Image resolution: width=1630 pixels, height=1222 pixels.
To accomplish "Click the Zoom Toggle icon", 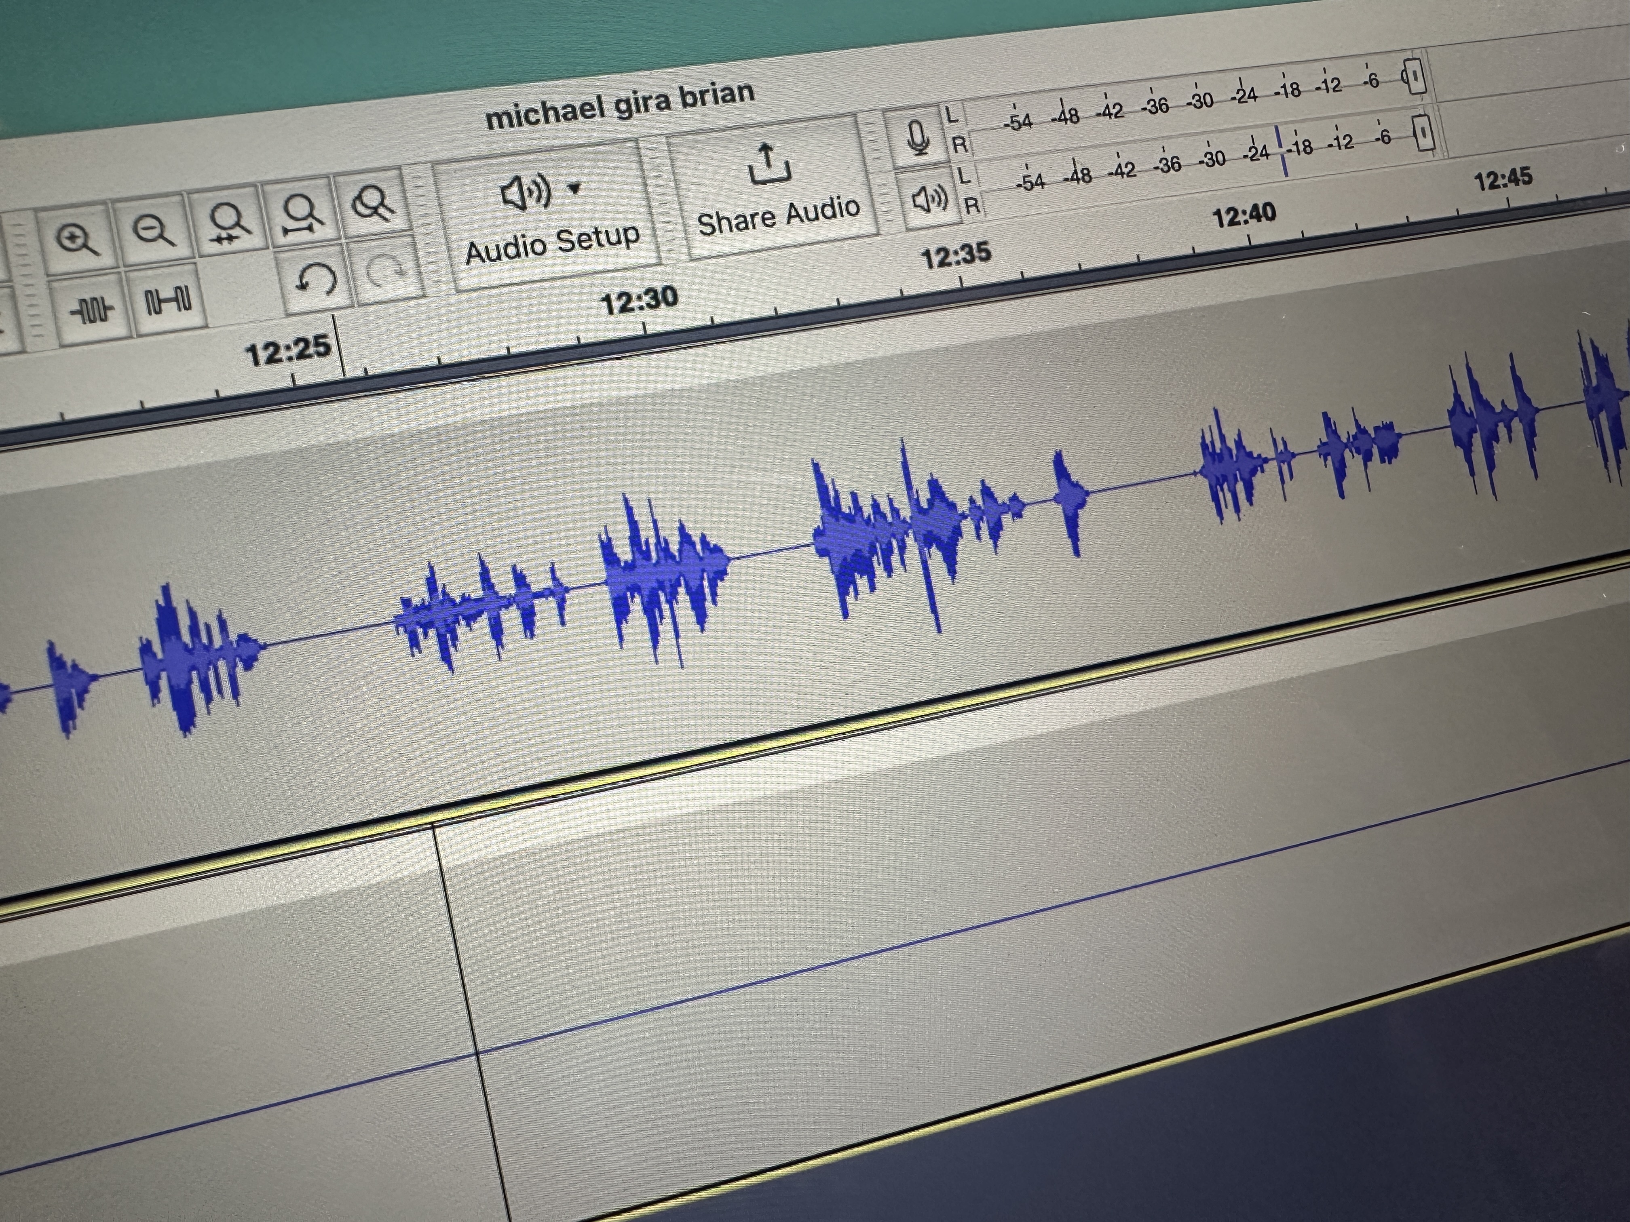I will coord(373,202).
